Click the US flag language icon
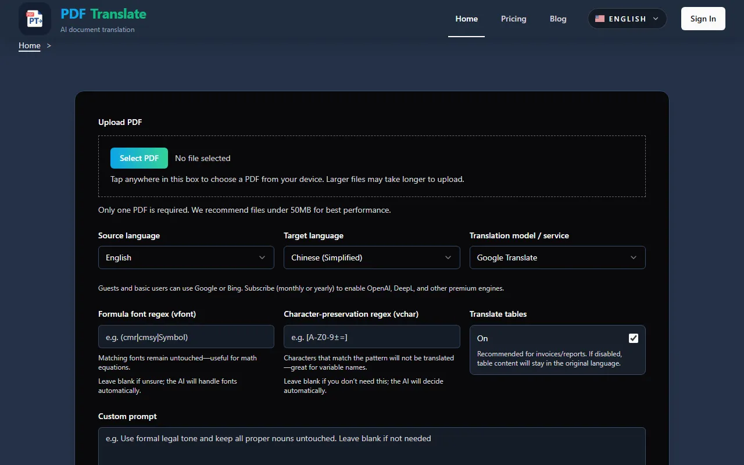The image size is (744, 465). (x=600, y=19)
